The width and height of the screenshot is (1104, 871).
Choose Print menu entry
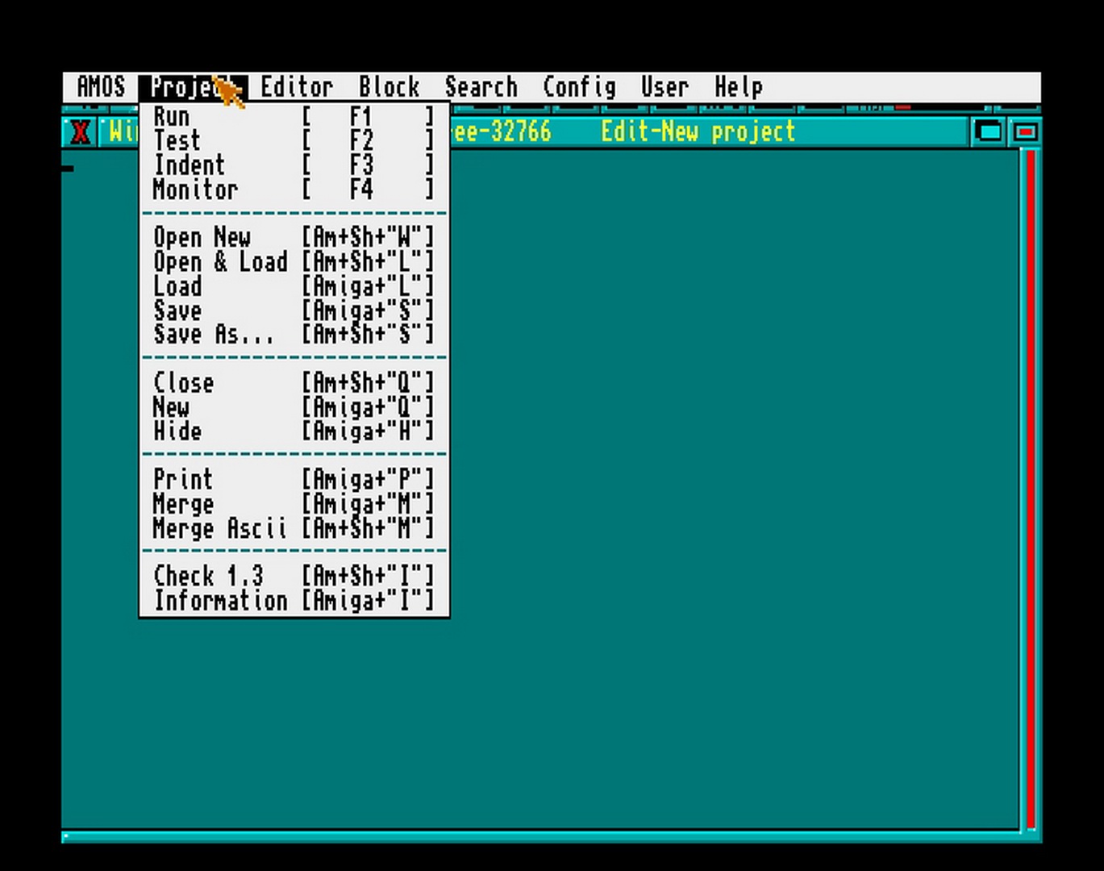[x=294, y=479]
